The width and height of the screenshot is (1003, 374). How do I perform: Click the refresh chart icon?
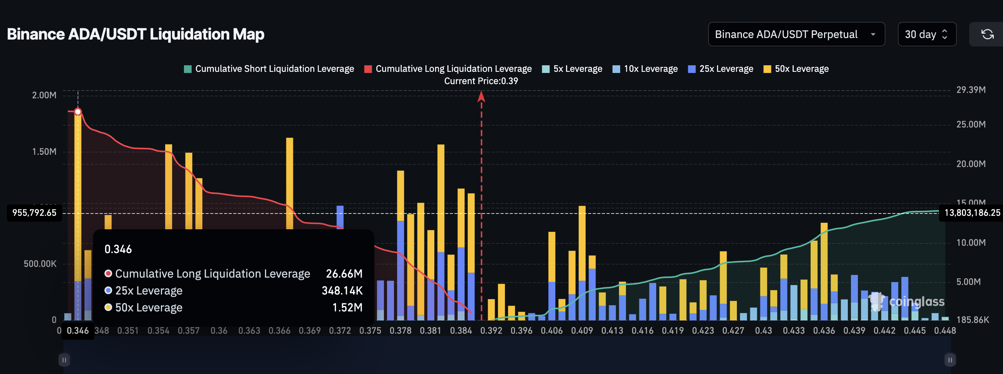(x=988, y=34)
